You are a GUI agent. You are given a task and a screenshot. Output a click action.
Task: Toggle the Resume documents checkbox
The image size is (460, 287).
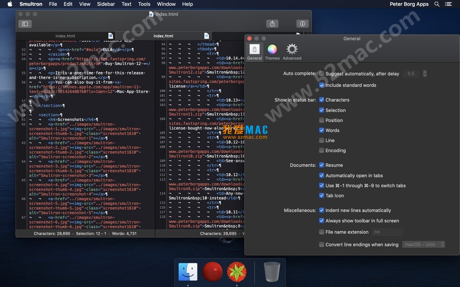(x=321, y=165)
